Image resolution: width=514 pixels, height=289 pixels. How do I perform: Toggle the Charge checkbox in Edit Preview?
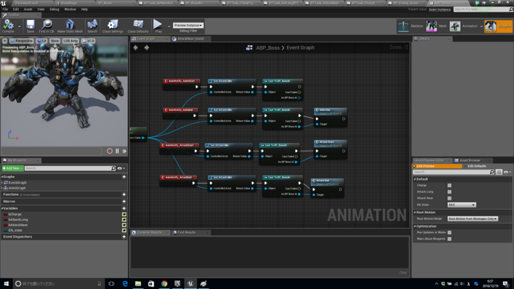[x=449, y=186]
